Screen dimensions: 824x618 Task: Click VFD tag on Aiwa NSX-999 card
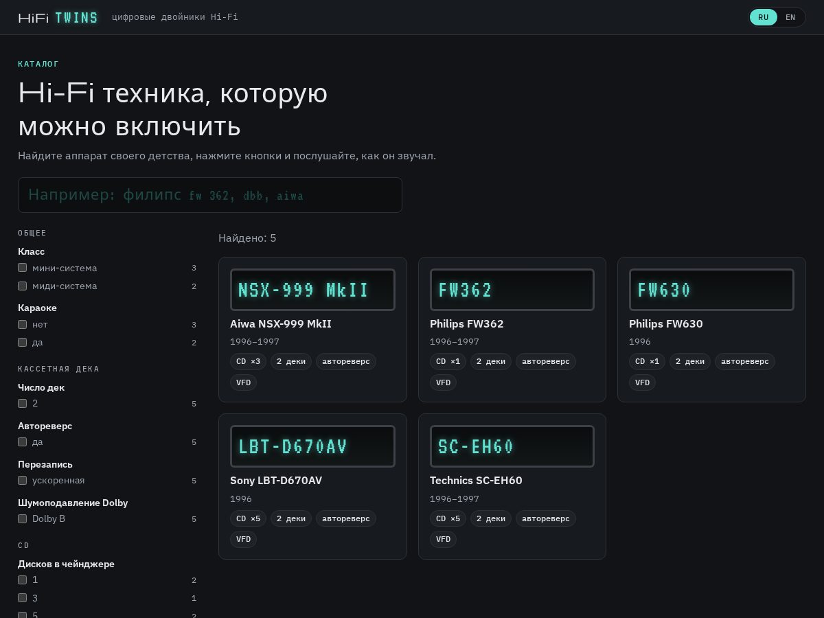coord(243,382)
